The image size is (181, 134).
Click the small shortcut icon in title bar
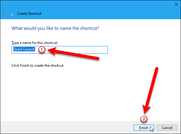12,14
